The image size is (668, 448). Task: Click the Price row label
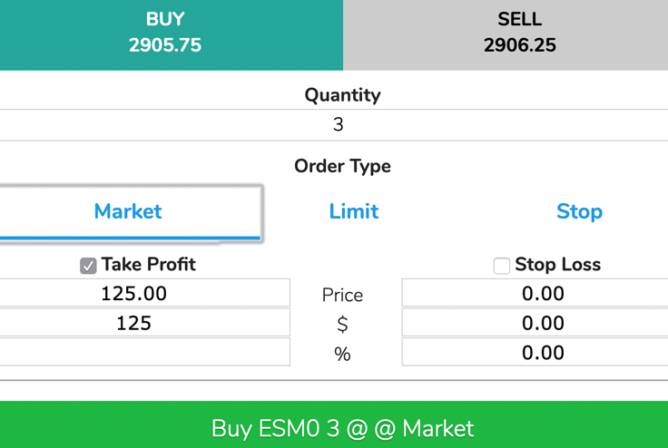click(x=342, y=295)
